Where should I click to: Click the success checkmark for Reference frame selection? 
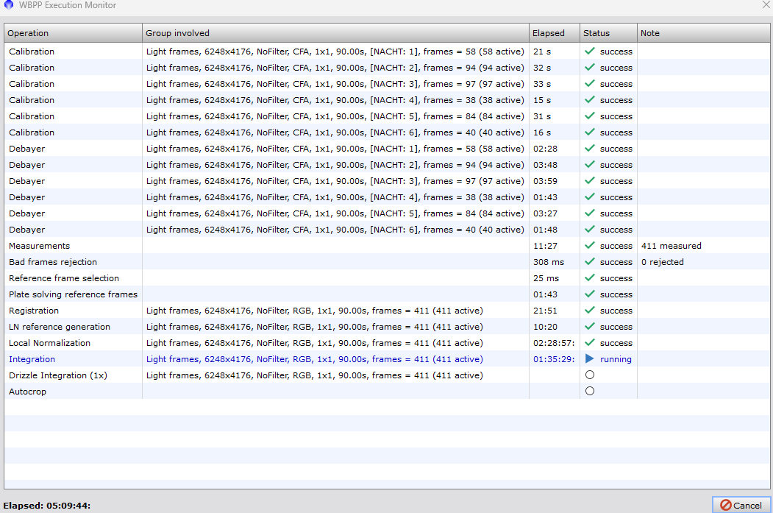pyautogui.click(x=590, y=277)
